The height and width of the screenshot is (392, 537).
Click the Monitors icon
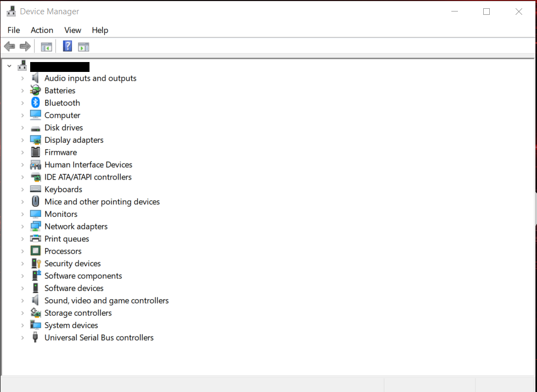coord(35,214)
